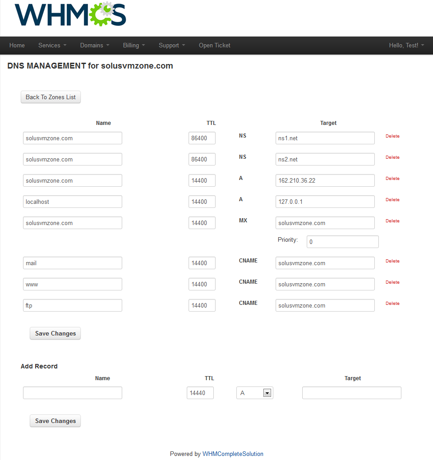The width and height of the screenshot is (433, 460).
Task: Edit TTL of the www CNAME record
Action: (202, 284)
